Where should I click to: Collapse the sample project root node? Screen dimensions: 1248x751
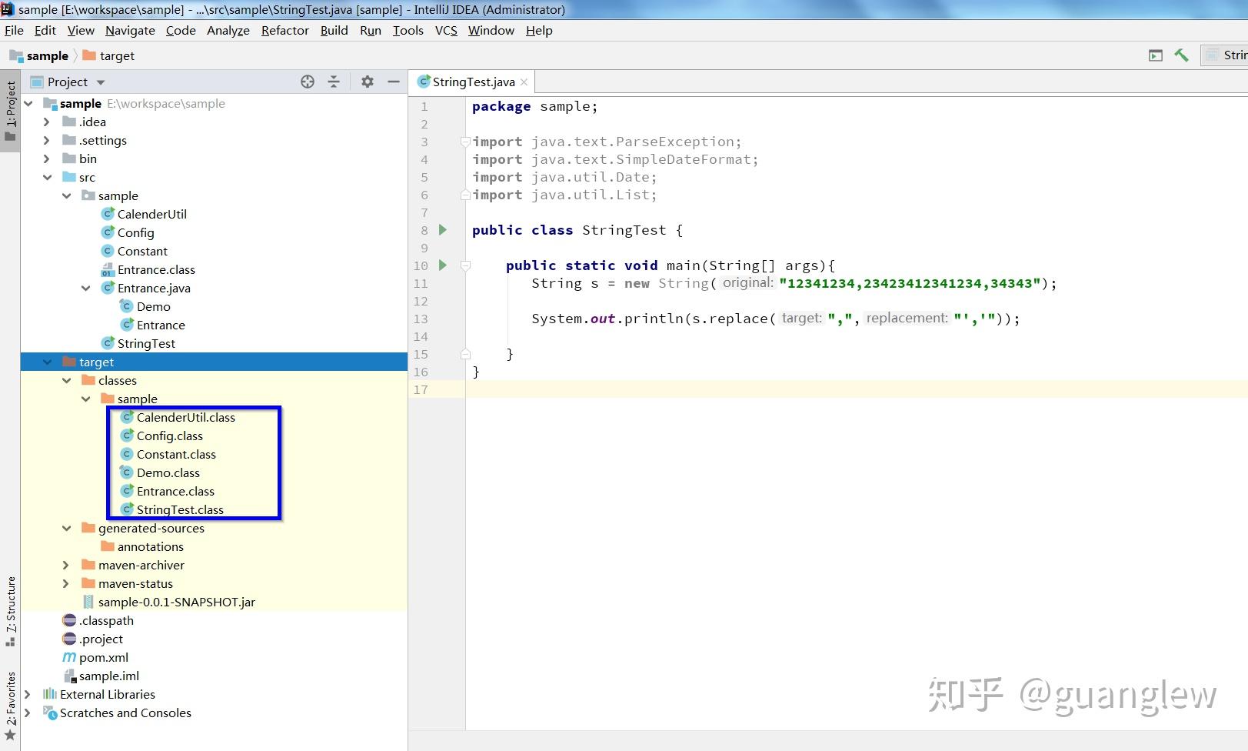tap(29, 103)
